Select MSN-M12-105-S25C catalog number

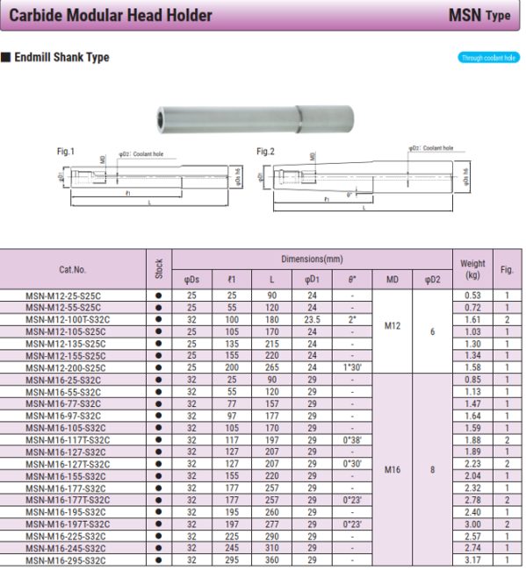tap(66, 331)
